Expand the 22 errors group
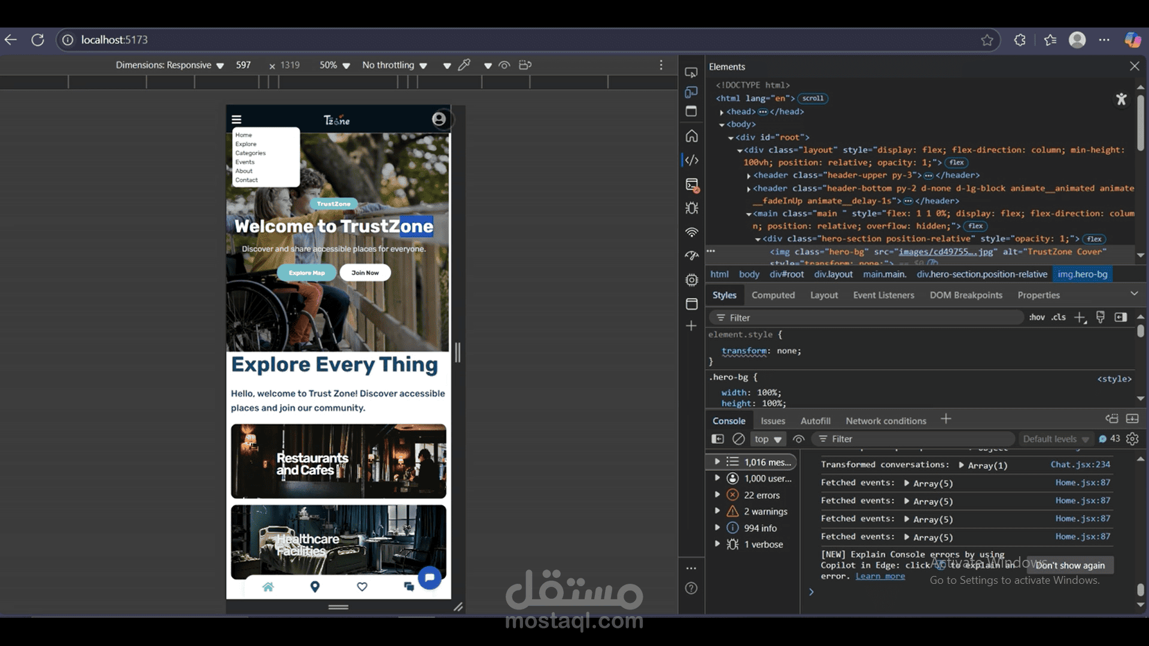Viewport: 1149px width, 646px height. coord(717,495)
